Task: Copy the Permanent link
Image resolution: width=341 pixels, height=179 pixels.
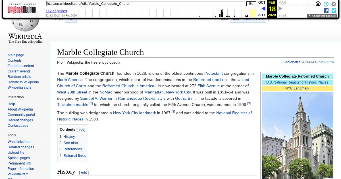Action: (x=19, y=163)
